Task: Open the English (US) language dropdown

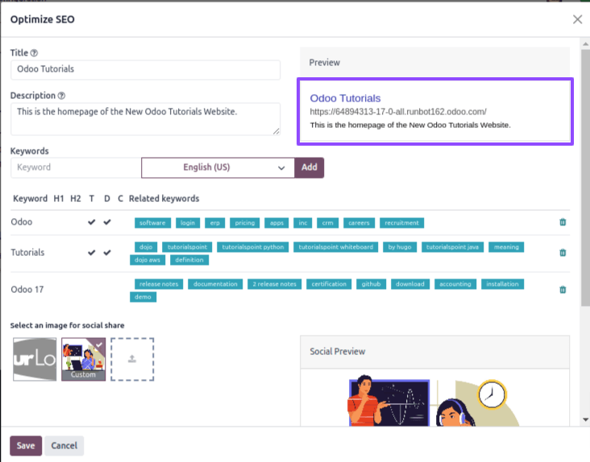Action: (x=218, y=167)
